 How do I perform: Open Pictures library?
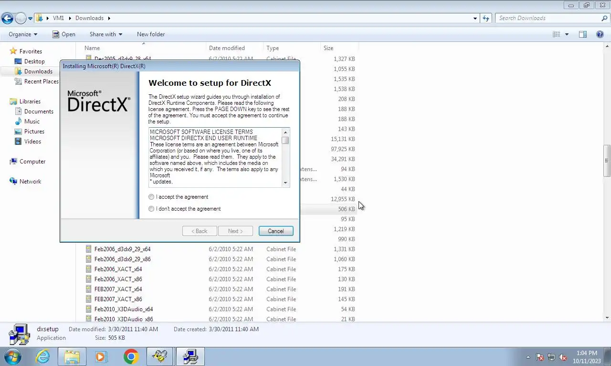34,132
